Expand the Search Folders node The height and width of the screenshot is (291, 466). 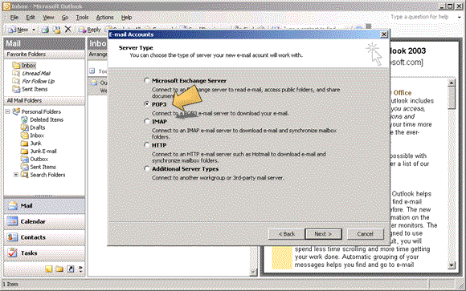pyautogui.click(x=16, y=175)
